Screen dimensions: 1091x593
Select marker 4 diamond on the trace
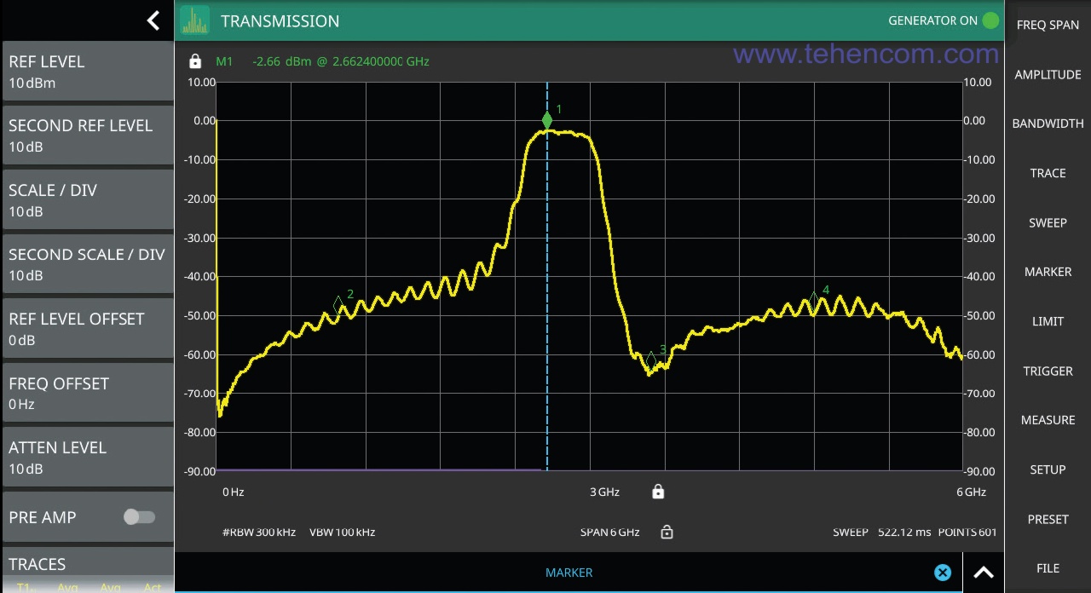click(814, 300)
